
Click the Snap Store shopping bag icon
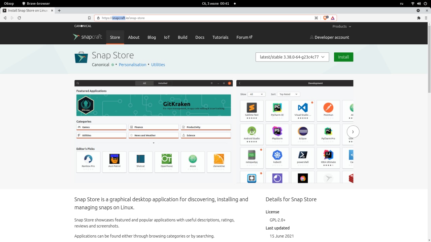(x=81, y=57)
